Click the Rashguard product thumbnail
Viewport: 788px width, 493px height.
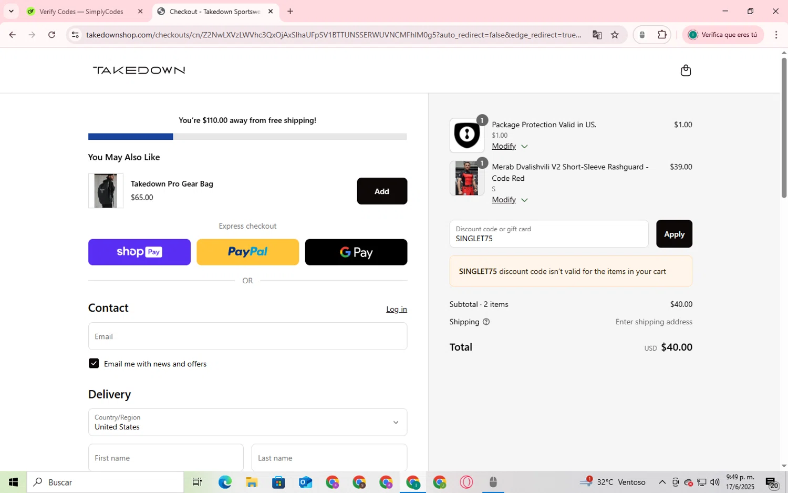466,178
